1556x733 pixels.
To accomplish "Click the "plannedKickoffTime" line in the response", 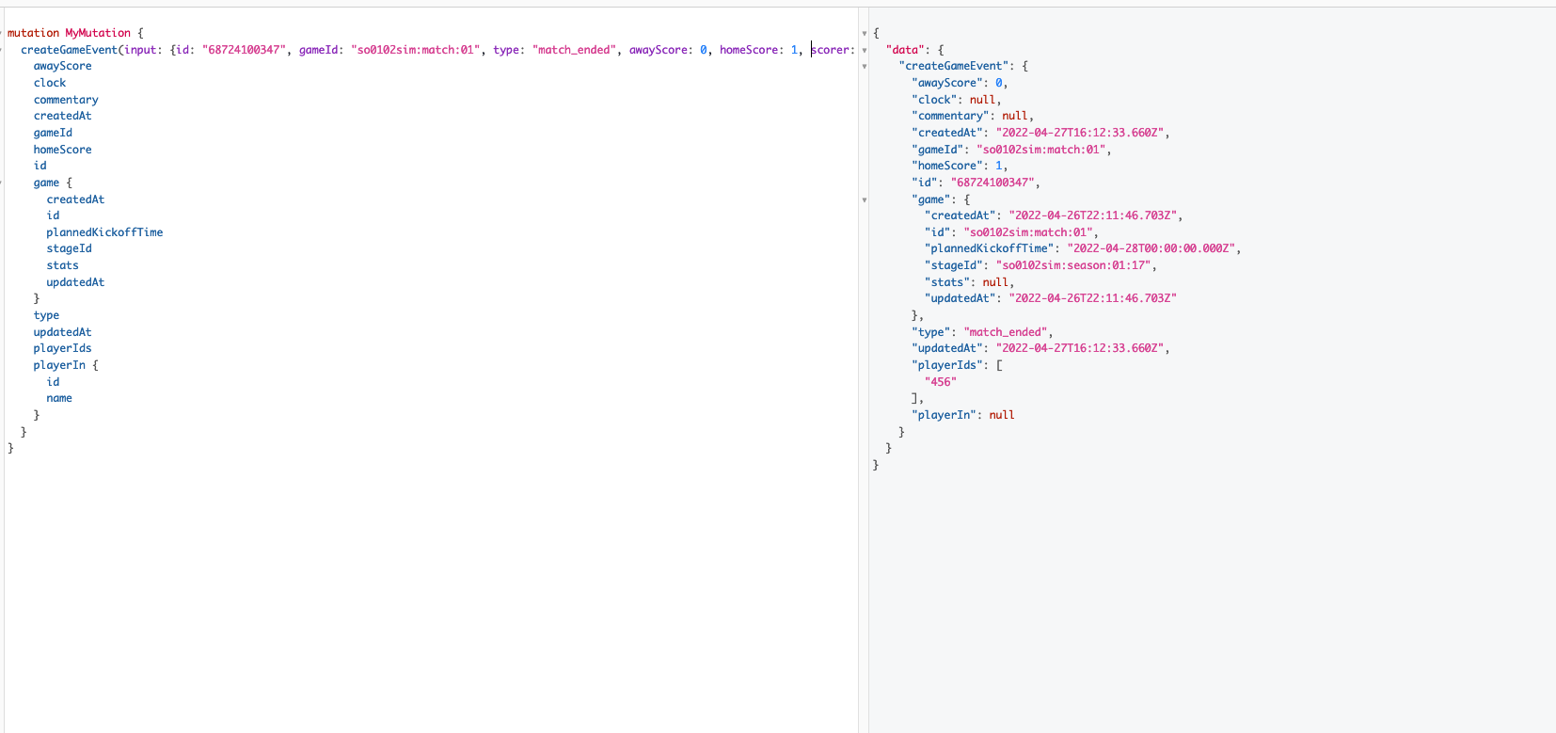I will [x=1083, y=248].
